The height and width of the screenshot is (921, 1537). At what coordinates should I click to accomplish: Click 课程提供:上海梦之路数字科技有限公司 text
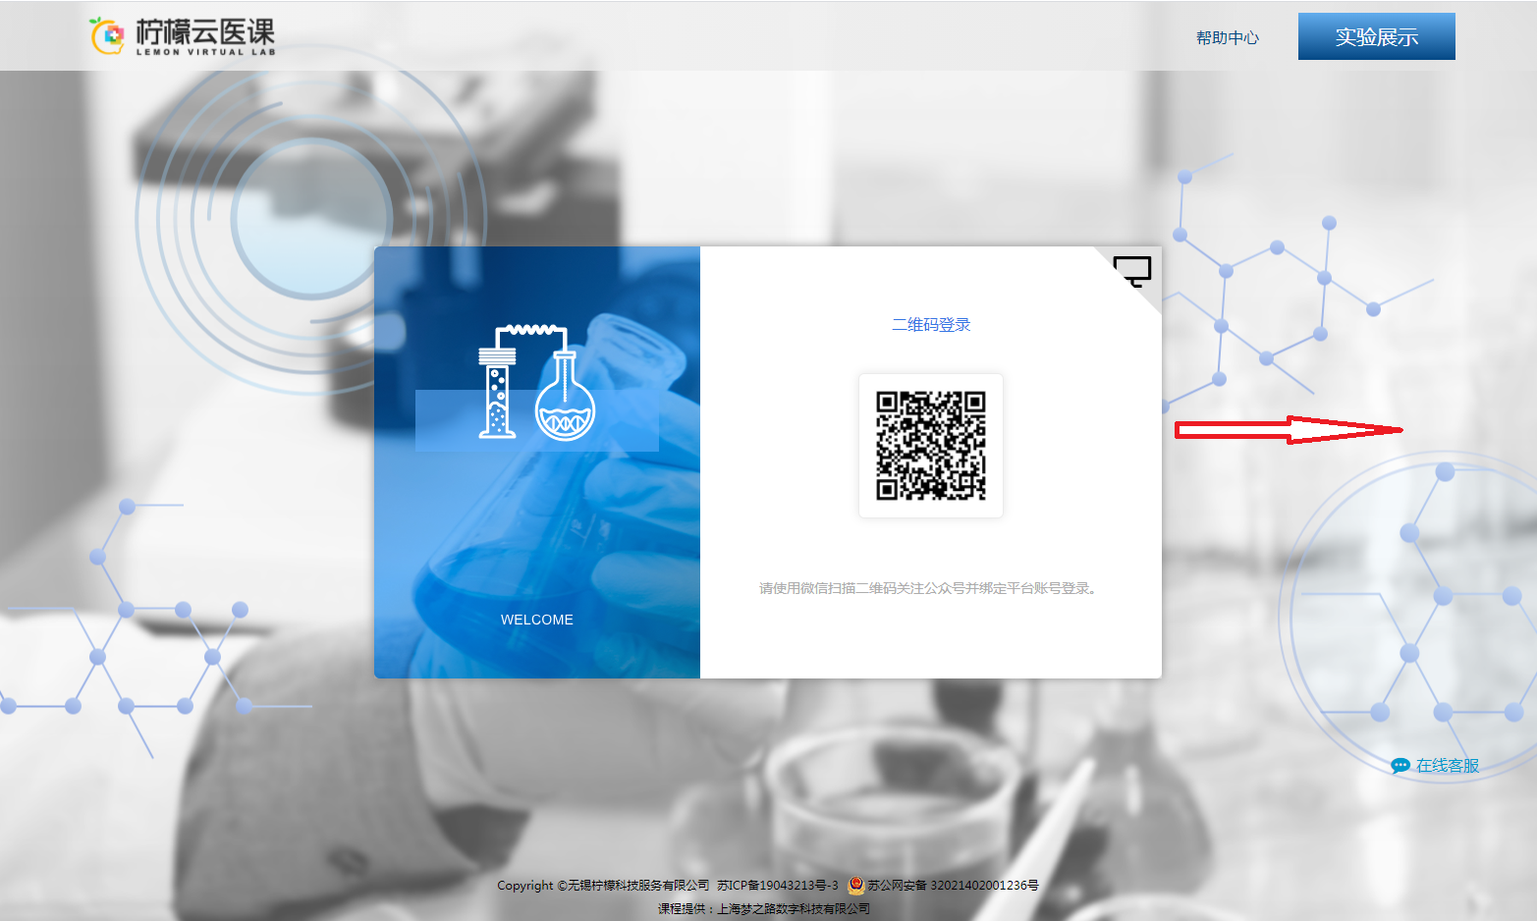(764, 908)
